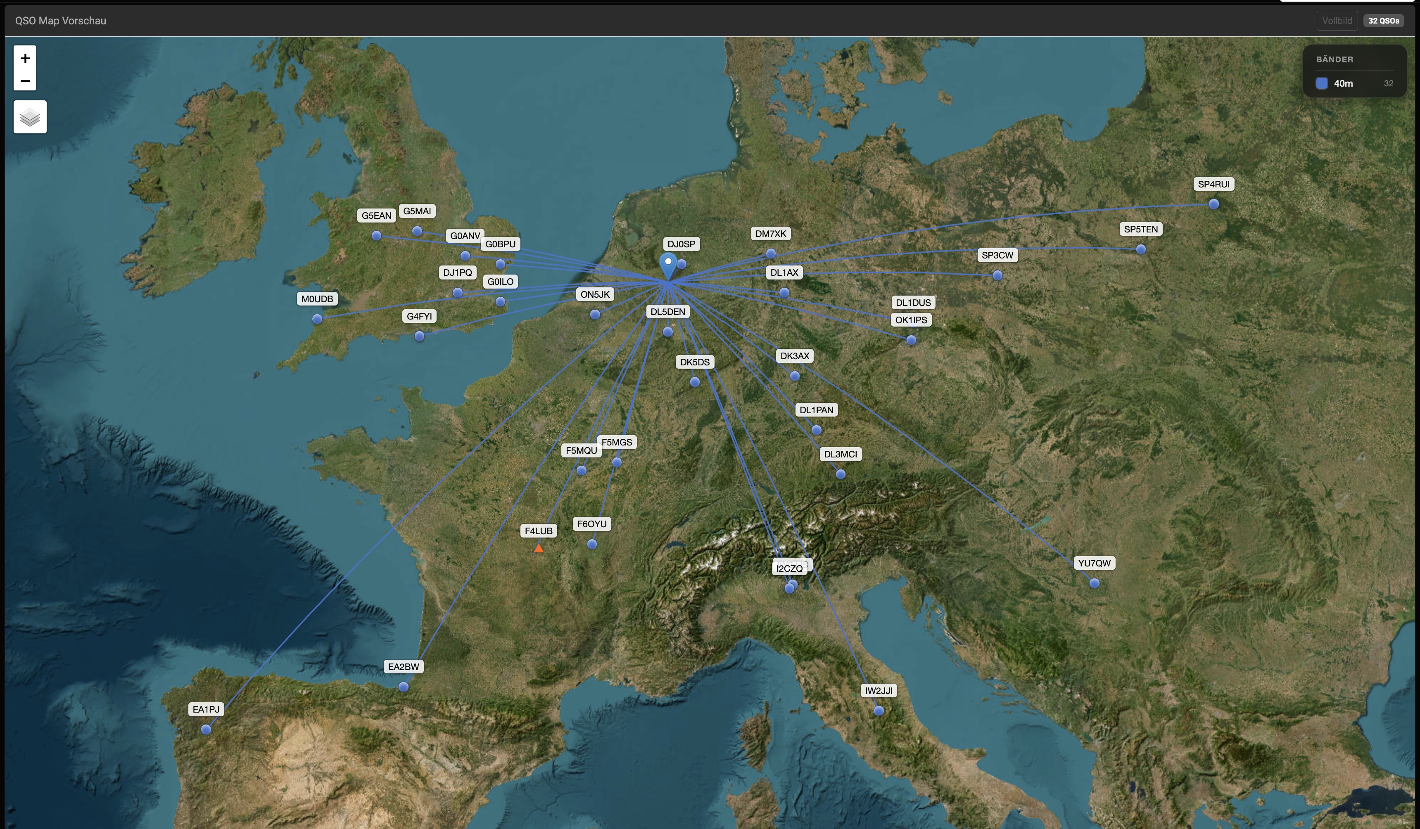The height and width of the screenshot is (829, 1420).
Task: Click the 32 QSOs badge
Action: point(1383,21)
